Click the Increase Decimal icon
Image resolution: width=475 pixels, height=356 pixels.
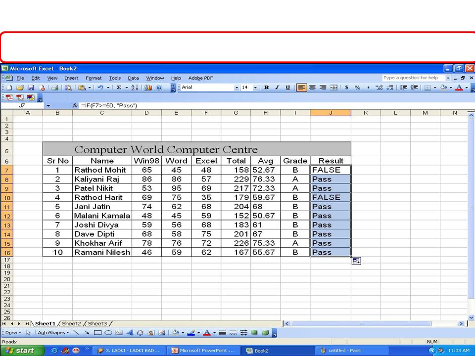pyautogui.click(x=379, y=88)
